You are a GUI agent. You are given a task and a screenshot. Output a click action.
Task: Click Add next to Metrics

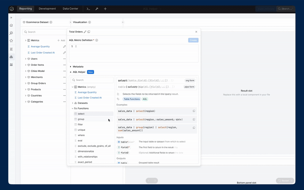[x=61, y=40]
